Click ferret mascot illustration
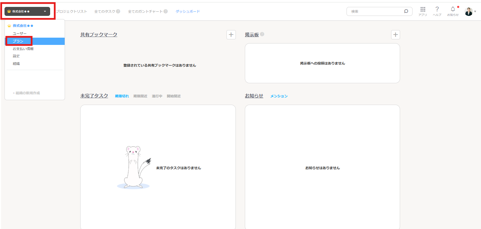The image size is (481, 229). click(x=134, y=167)
